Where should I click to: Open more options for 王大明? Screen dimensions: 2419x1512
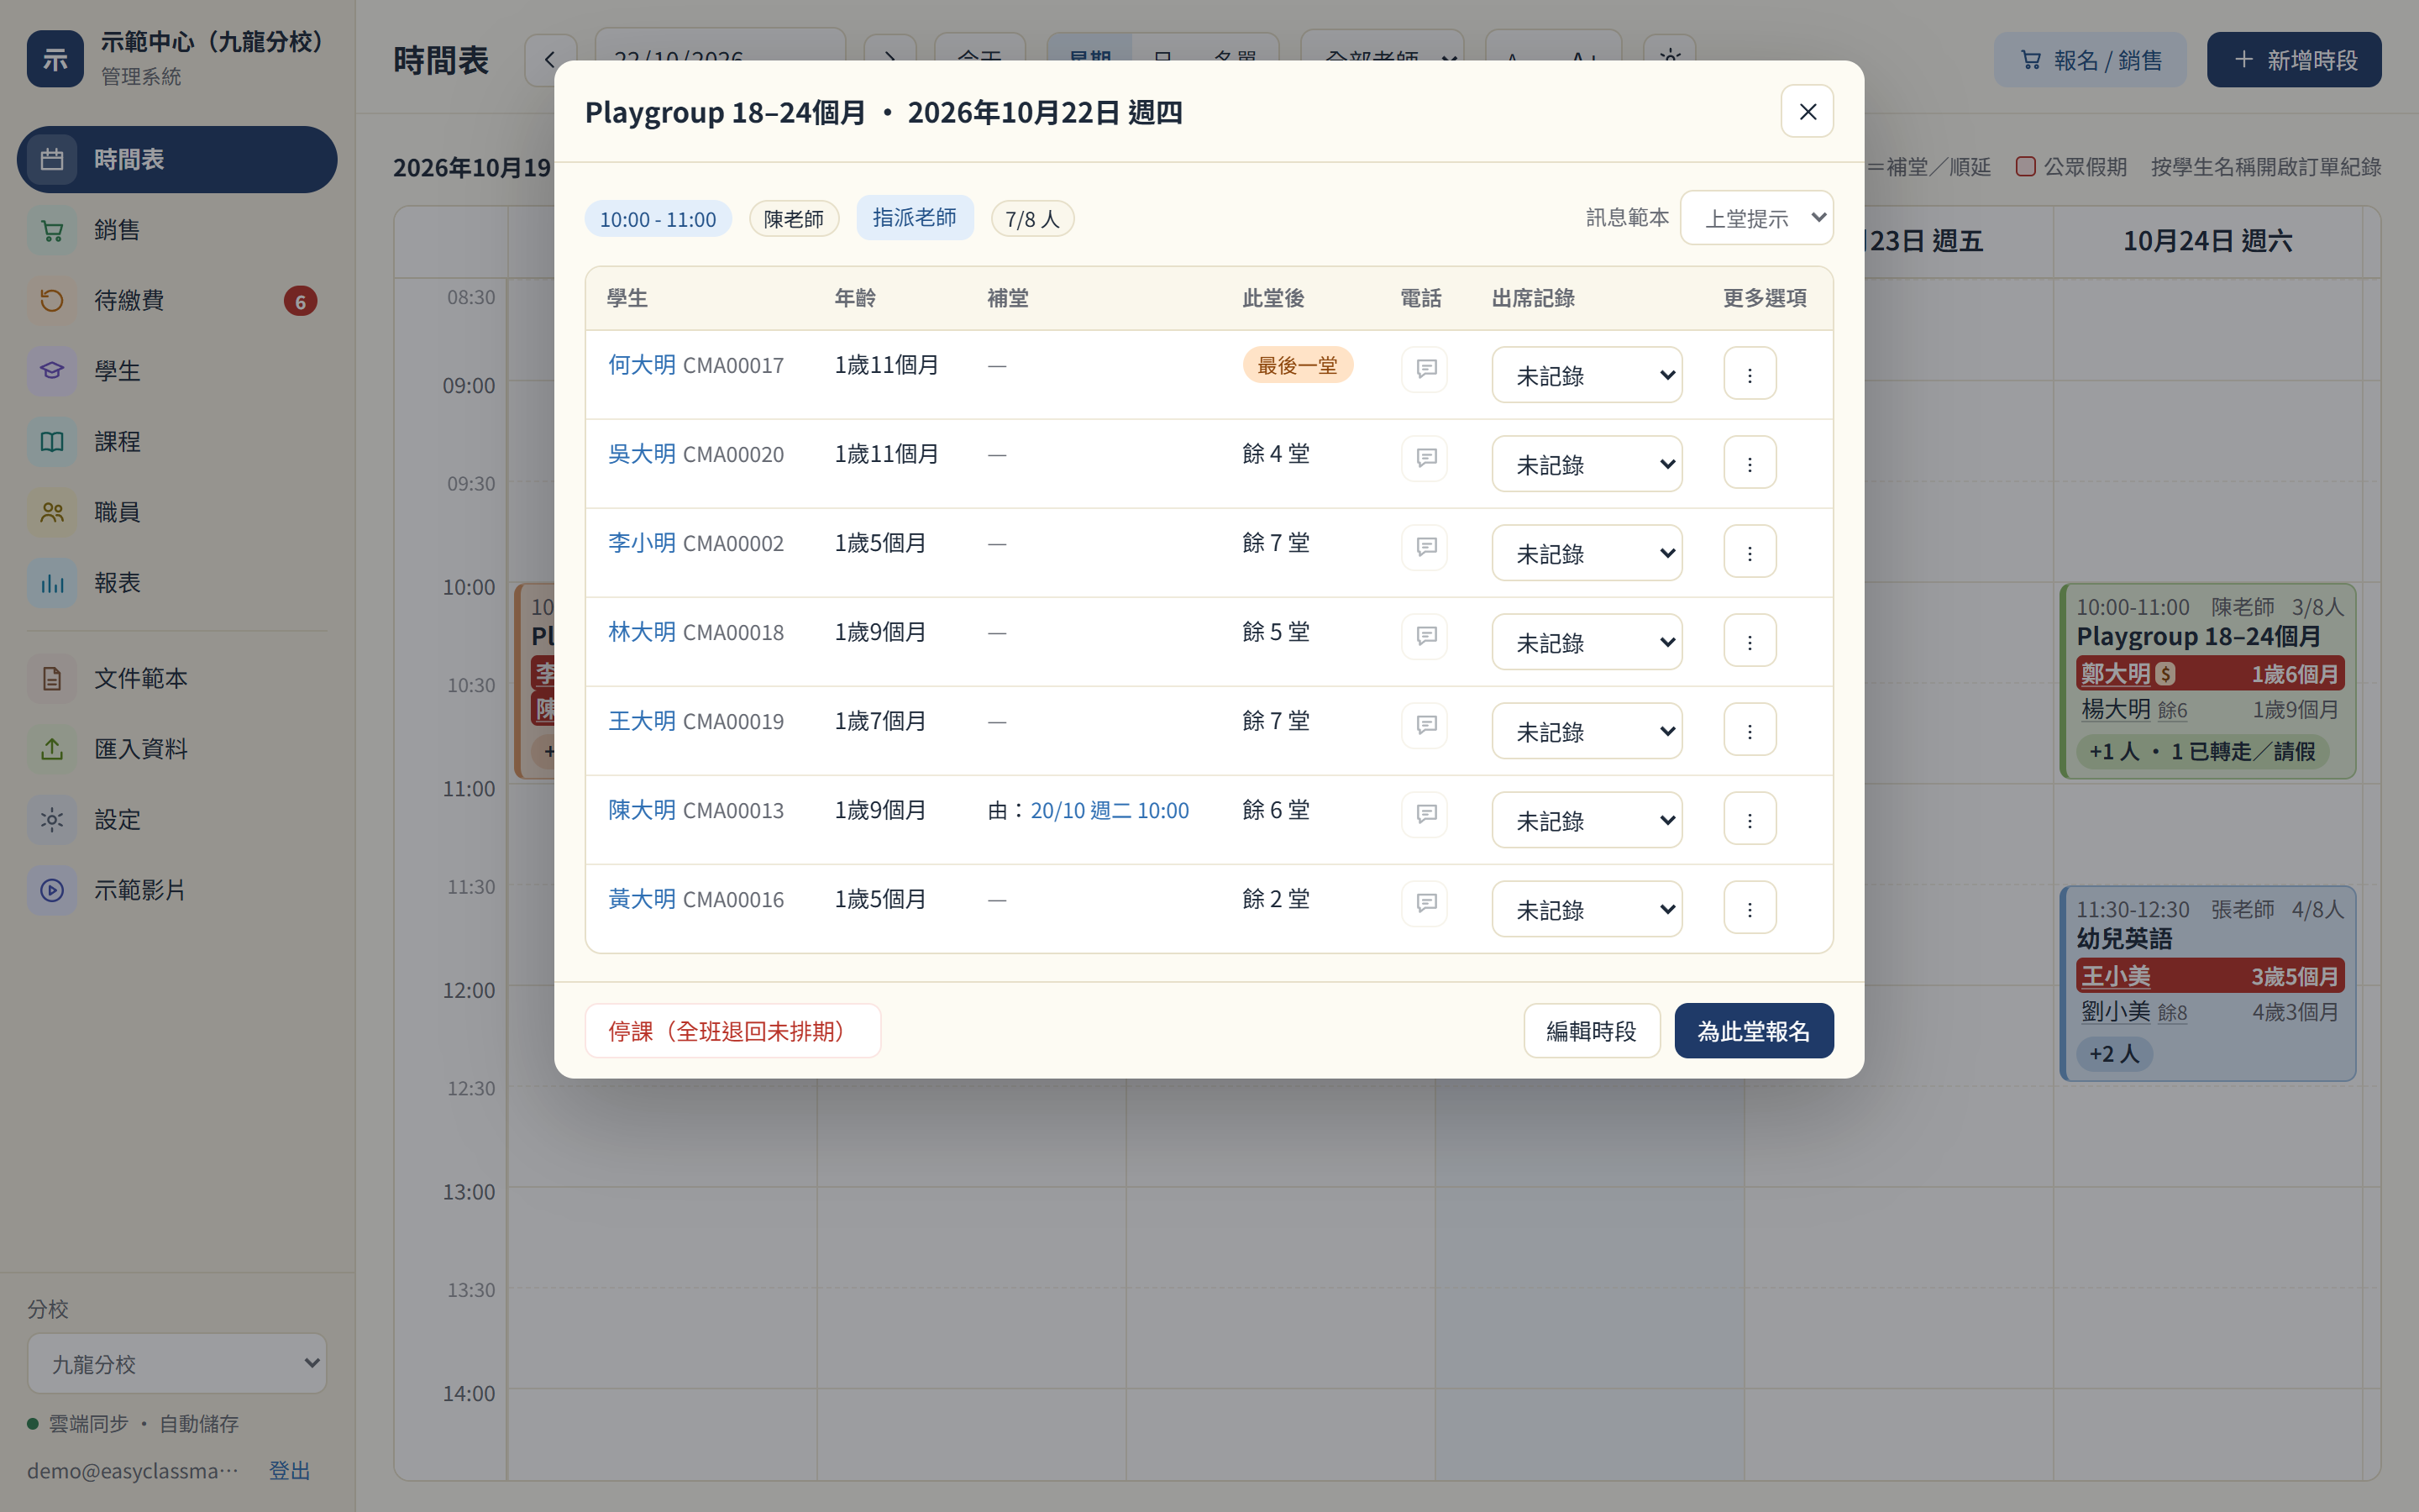pos(1750,730)
